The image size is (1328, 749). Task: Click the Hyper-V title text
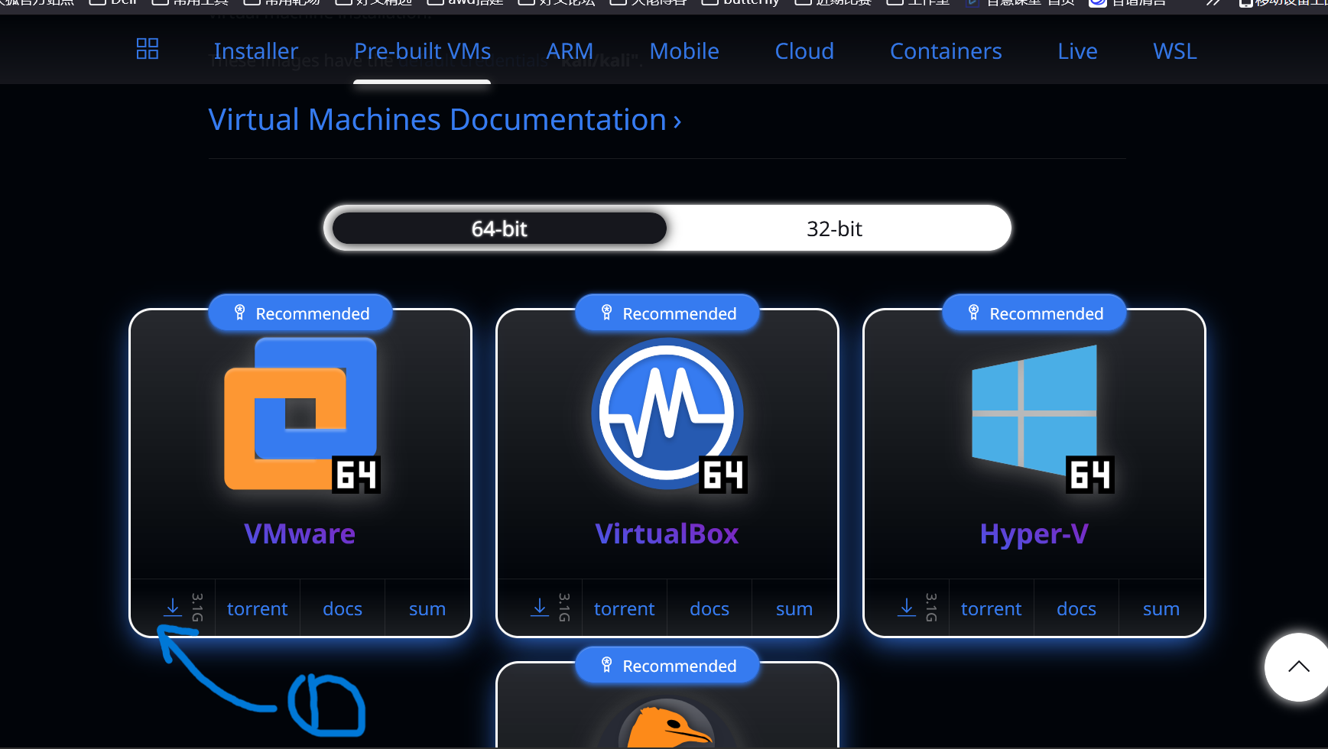[x=1034, y=534]
